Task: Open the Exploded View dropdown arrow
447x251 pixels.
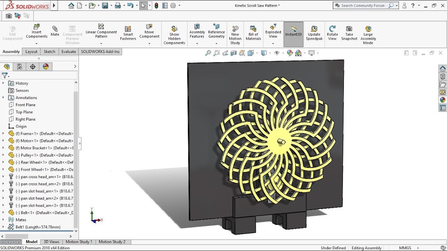Action: [273, 44]
